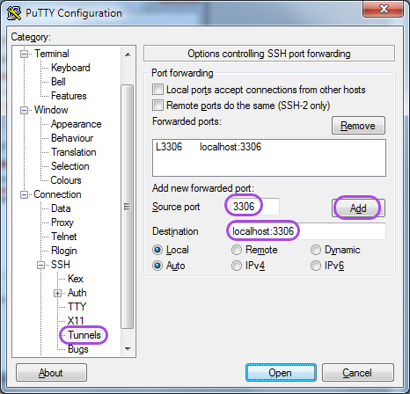
Task: Open the Data connection settings
Action: 61,208
